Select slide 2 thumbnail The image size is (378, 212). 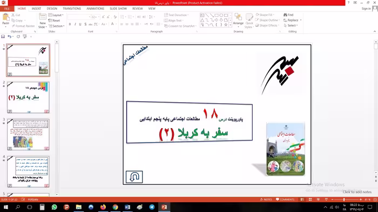[x=28, y=97]
